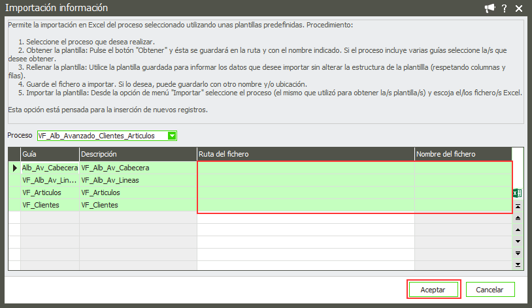Image resolution: width=532 pixels, height=308 pixels.
Task: Close the Importación información dialog
Action: (x=519, y=8)
